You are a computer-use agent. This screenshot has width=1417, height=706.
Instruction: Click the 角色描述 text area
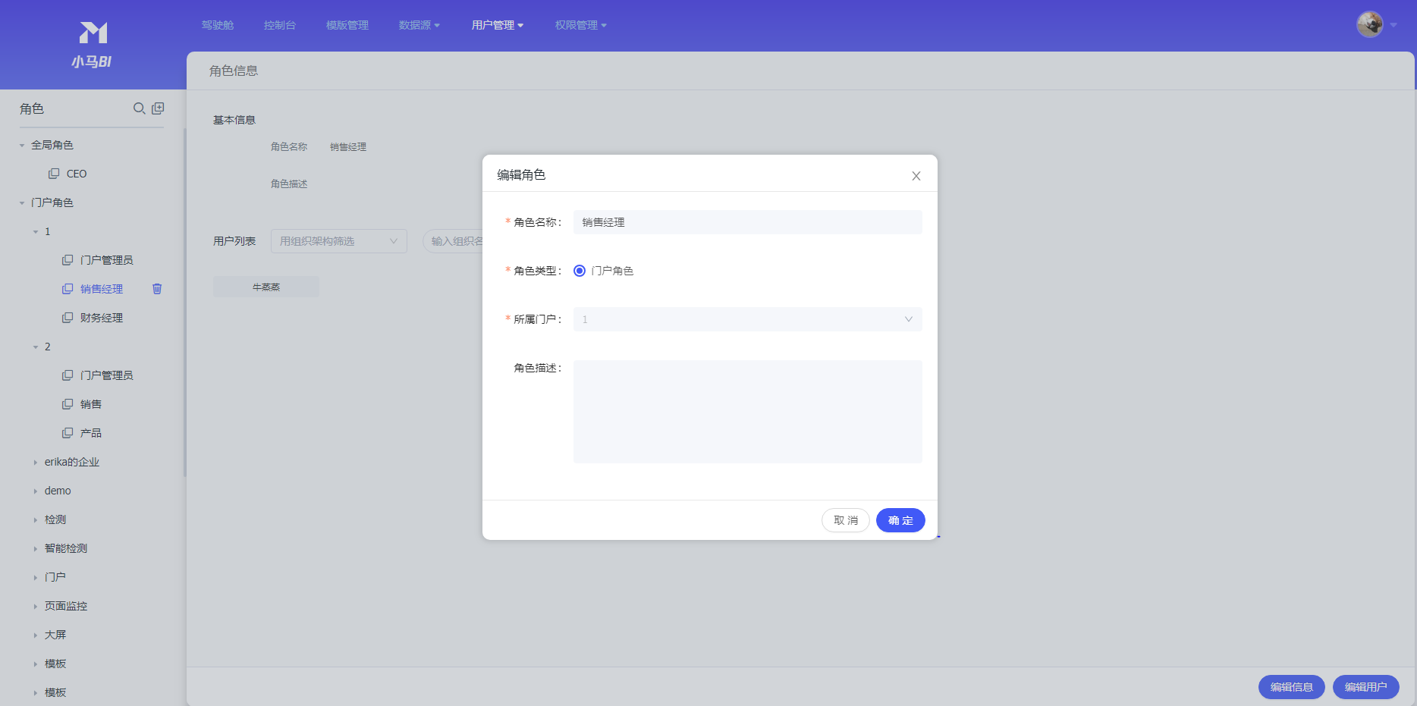(x=747, y=411)
